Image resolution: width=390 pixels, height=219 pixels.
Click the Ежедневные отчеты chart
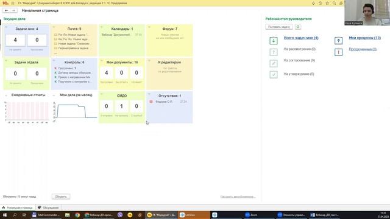(x=27, y=112)
